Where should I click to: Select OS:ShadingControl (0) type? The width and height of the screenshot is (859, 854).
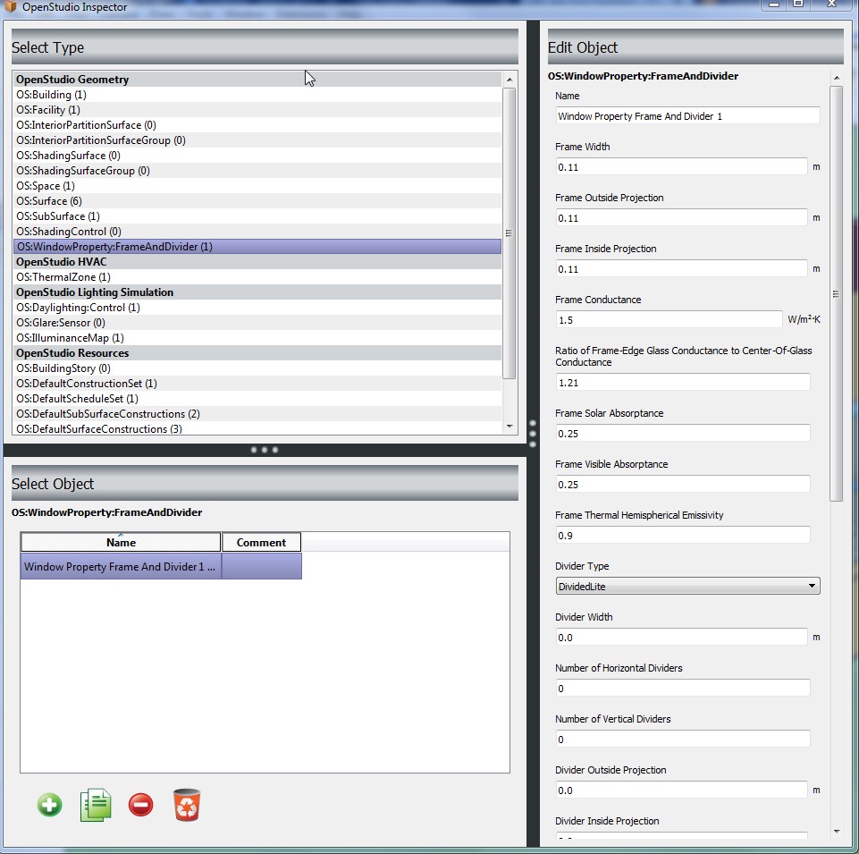coord(257,232)
